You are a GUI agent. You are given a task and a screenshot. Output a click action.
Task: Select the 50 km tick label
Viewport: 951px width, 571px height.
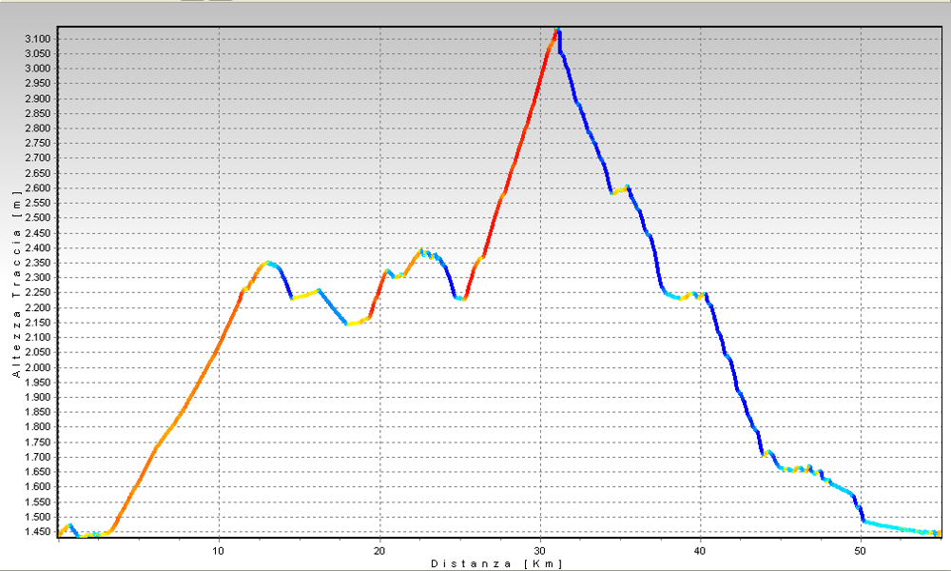(x=861, y=551)
